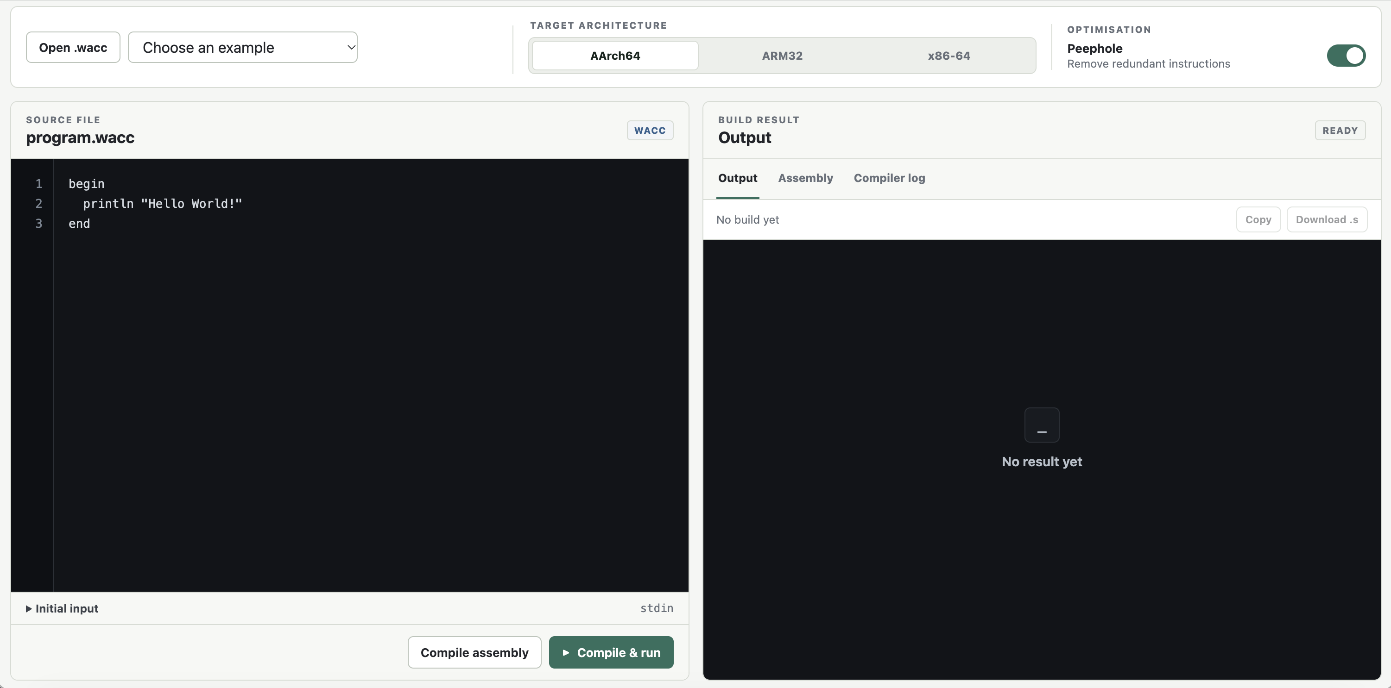Switch to the Compiler log tab
This screenshot has width=1391, height=688.
[x=889, y=178]
